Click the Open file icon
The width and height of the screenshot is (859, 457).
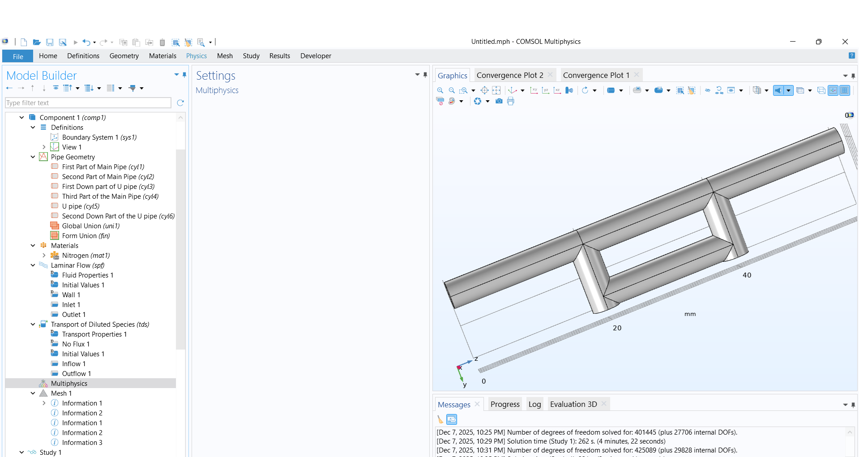37,43
